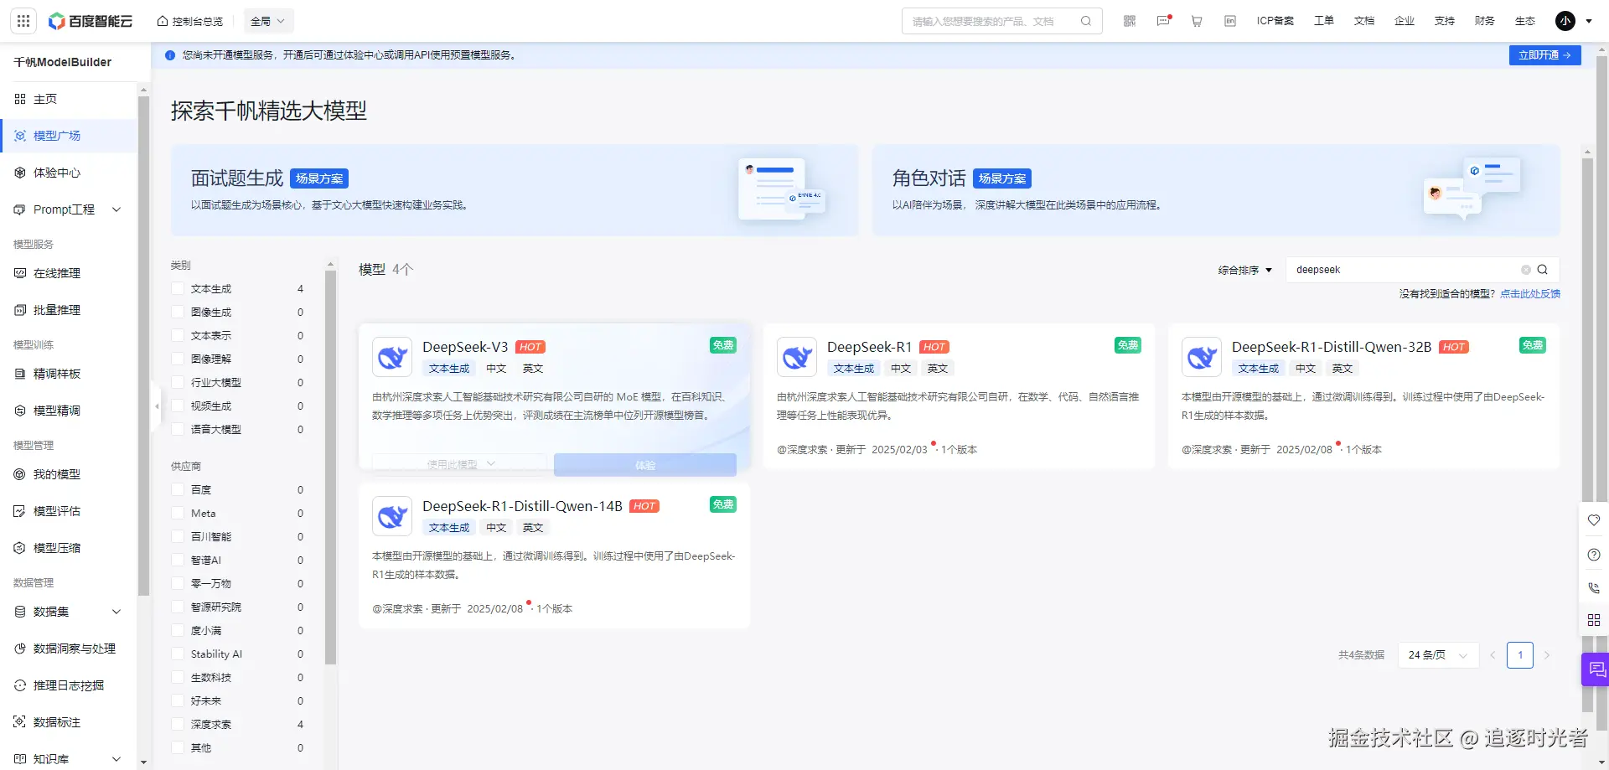Open the shopping cart icon
The height and width of the screenshot is (770, 1609).
(x=1197, y=21)
